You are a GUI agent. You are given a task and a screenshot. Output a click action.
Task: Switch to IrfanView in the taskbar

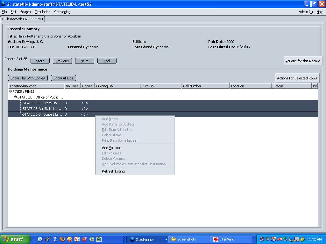coord(231,239)
